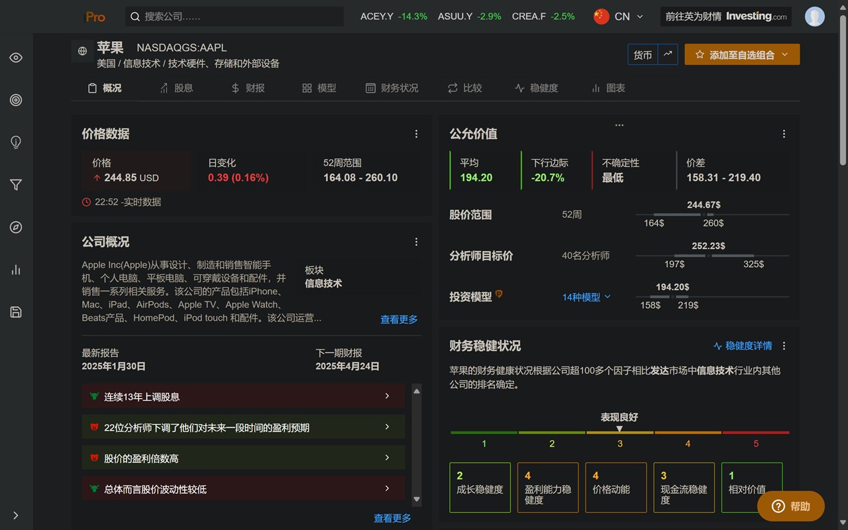
Task: Expand the left sidebar with bottom chevron
Action: click(16, 515)
